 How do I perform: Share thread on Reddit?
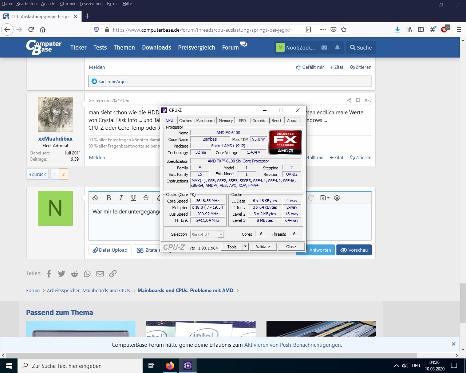75,274
